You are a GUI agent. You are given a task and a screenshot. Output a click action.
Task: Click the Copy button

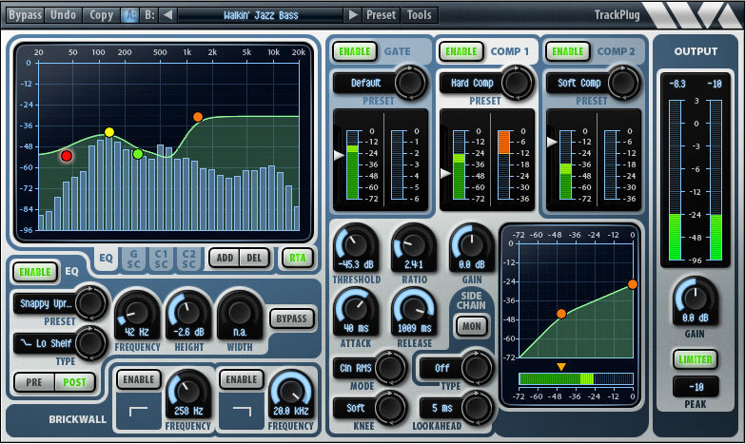tap(101, 15)
